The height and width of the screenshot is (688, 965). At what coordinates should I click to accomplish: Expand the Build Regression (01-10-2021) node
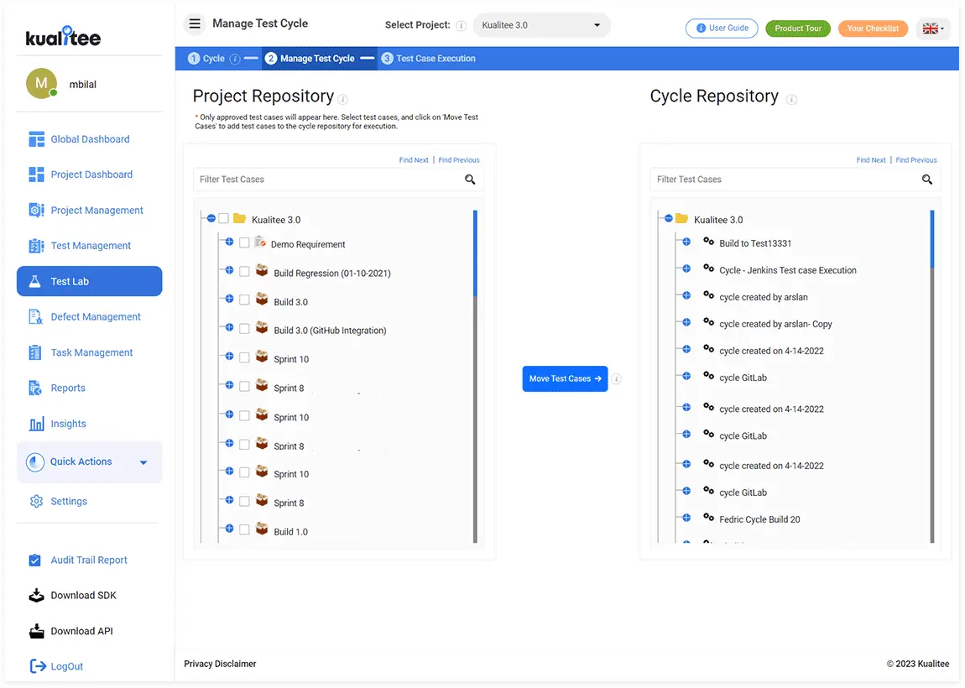pyautogui.click(x=229, y=270)
